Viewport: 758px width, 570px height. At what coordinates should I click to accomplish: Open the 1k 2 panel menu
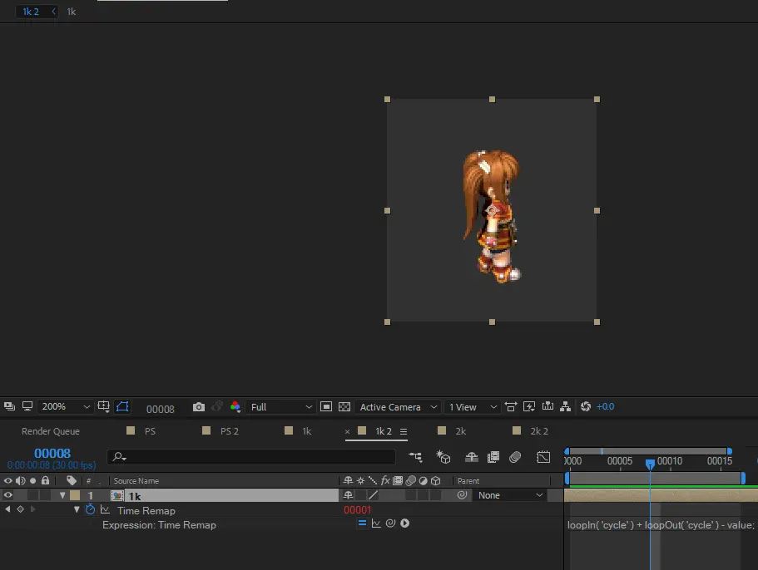[x=404, y=431]
